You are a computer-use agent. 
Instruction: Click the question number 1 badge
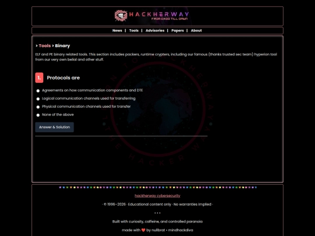[x=39, y=78]
